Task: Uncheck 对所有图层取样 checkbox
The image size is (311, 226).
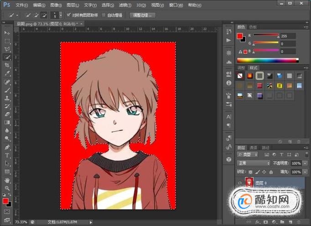Action: point(68,15)
